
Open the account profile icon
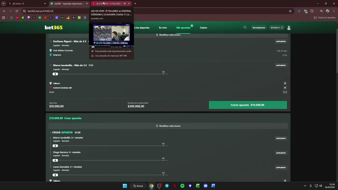(289, 28)
